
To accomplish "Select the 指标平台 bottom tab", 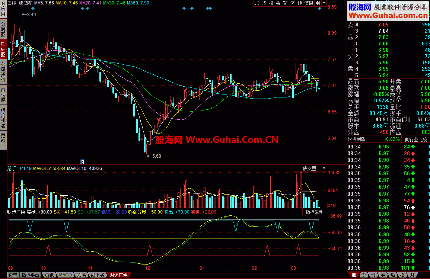I will [30, 275].
